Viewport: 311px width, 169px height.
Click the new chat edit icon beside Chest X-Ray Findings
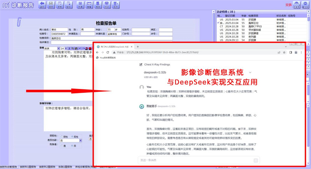pos(141,64)
